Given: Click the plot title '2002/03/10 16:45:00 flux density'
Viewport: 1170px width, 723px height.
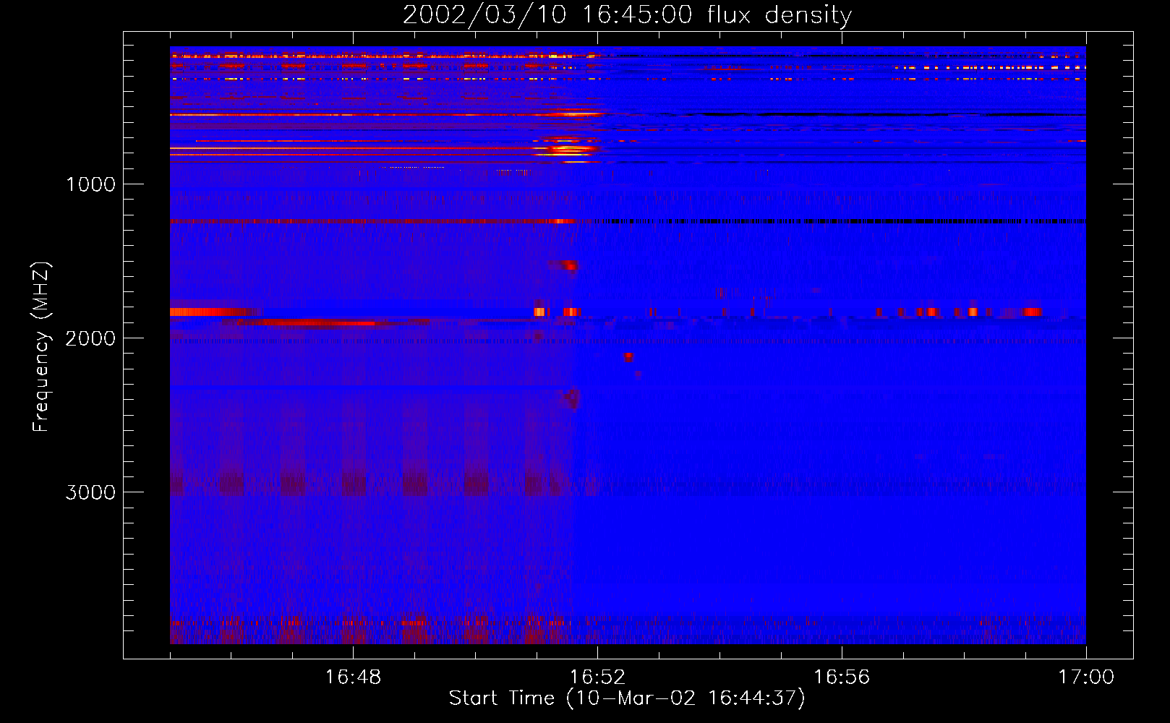Looking at the screenshot, I should (x=627, y=15).
